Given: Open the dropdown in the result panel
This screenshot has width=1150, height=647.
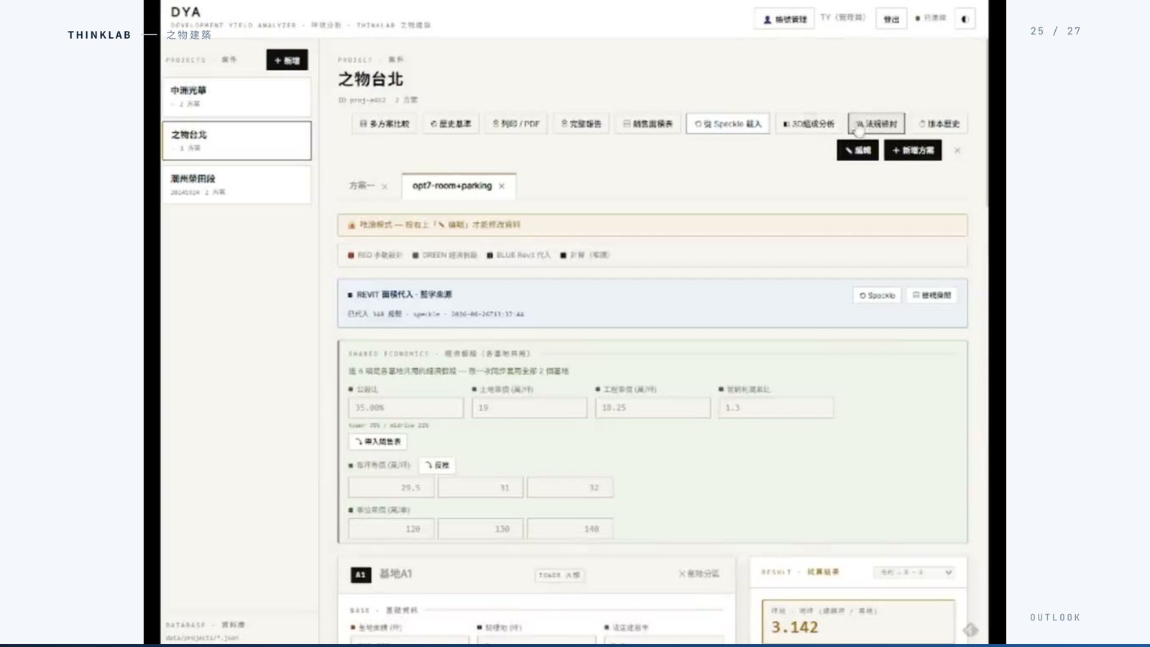Looking at the screenshot, I should (x=914, y=572).
